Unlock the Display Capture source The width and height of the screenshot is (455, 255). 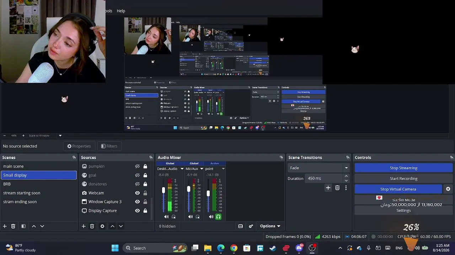point(145,211)
